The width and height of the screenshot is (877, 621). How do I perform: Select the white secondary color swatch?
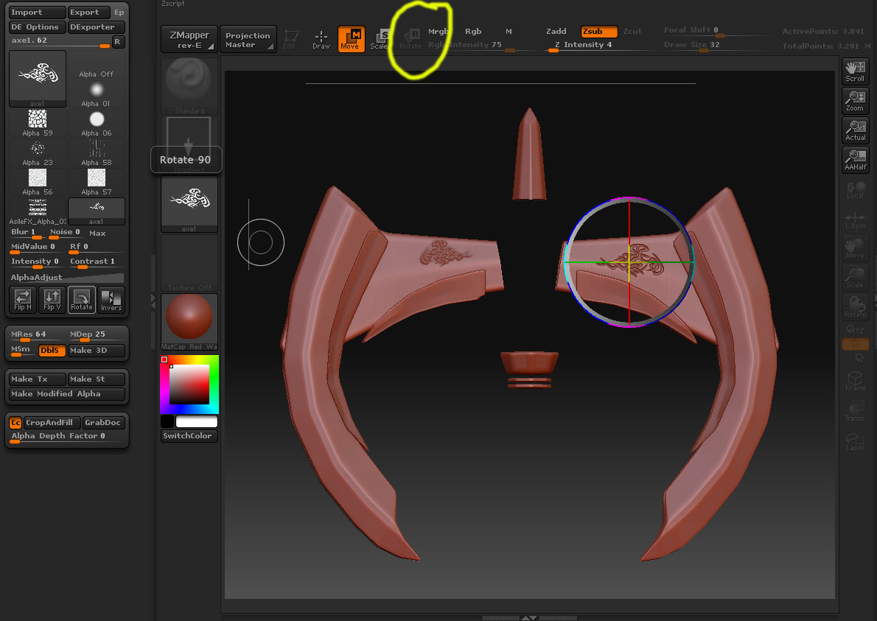196,421
